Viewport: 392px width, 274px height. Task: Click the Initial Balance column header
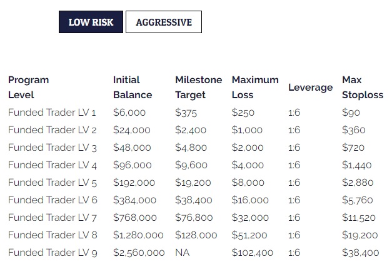133,88
